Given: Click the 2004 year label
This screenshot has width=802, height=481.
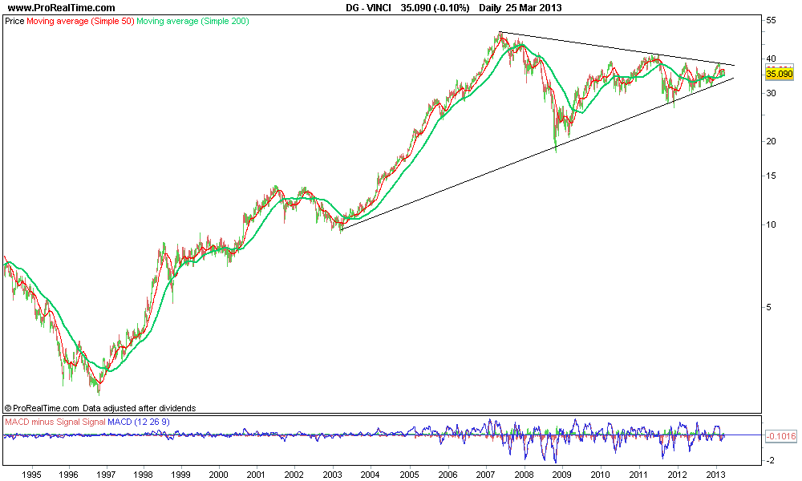Looking at the screenshot, I should [x=371, y=474].
